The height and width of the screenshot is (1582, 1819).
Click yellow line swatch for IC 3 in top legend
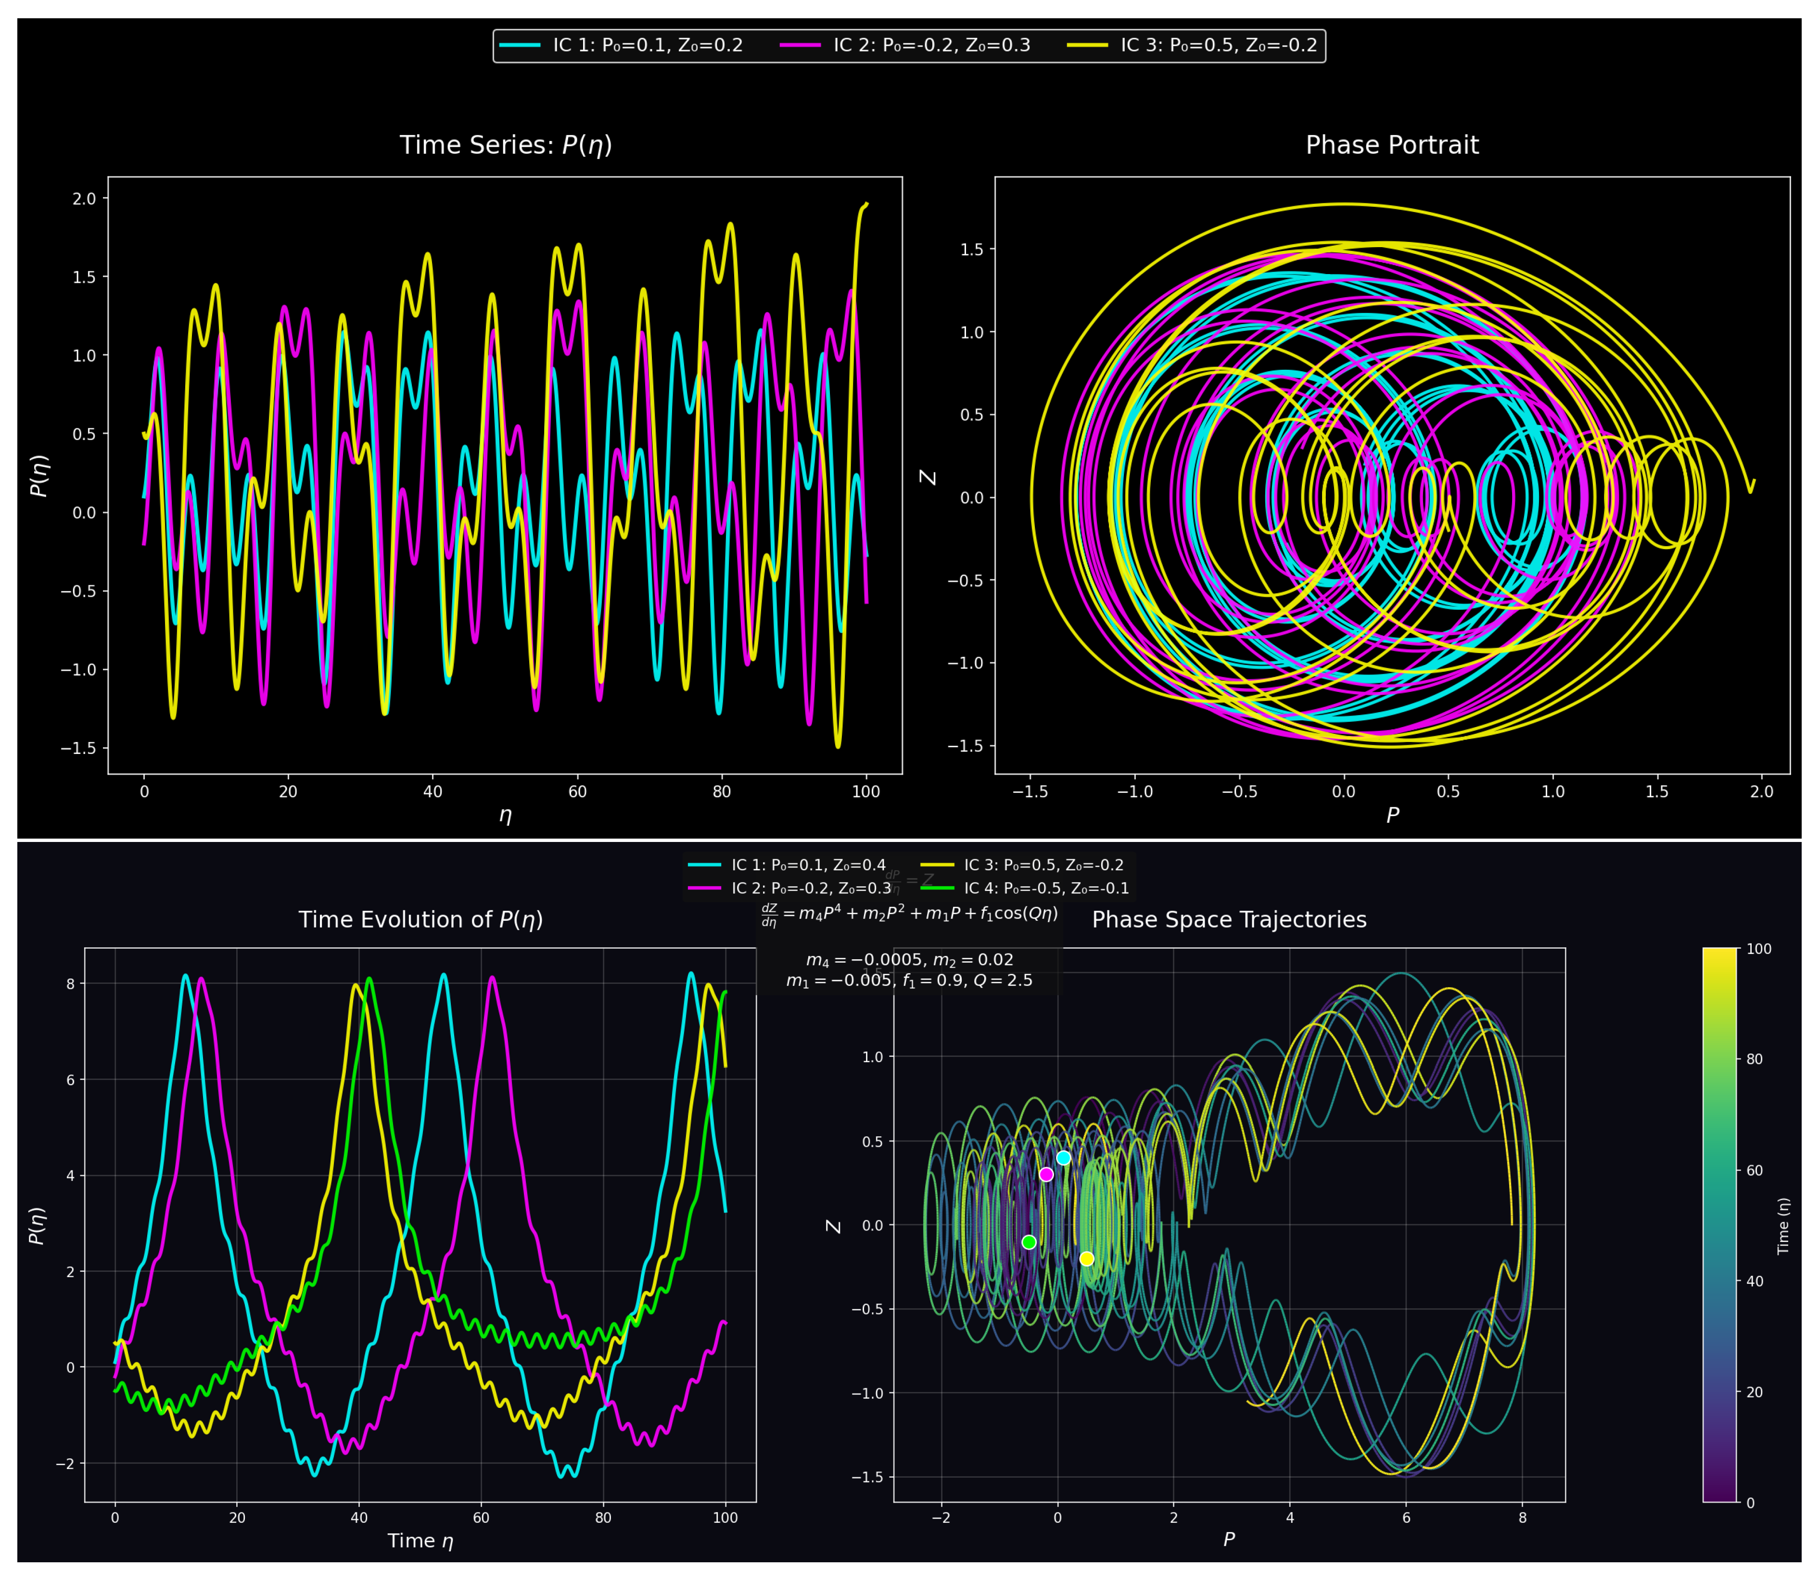[1087, 45]
